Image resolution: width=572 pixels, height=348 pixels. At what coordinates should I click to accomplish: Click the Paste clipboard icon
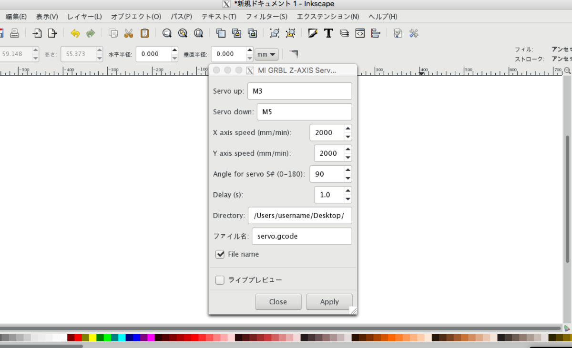click(x=144, y=33)
